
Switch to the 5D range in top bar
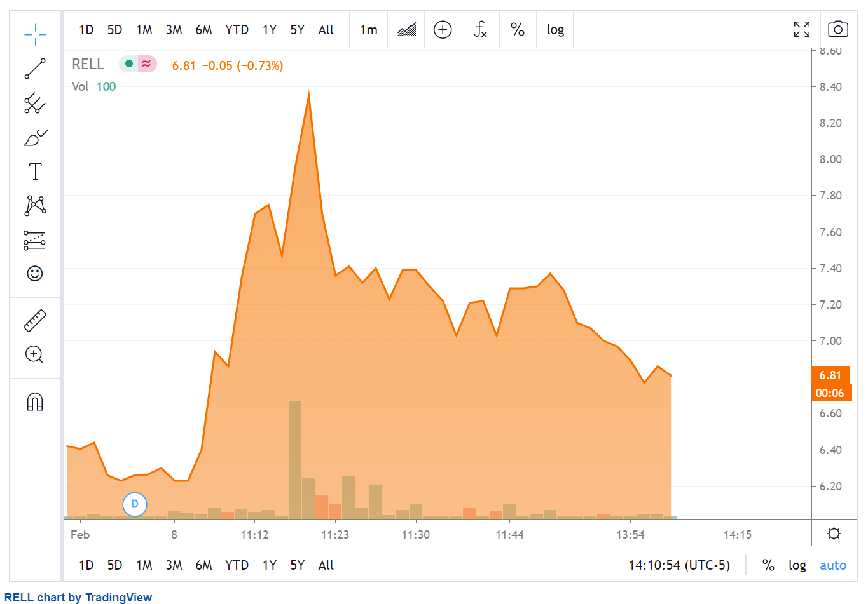(x=114, y=30)
